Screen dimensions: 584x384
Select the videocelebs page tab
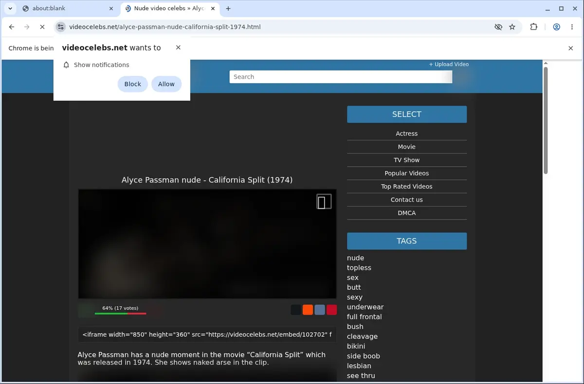pyautogui.click(x=170, y=8)
